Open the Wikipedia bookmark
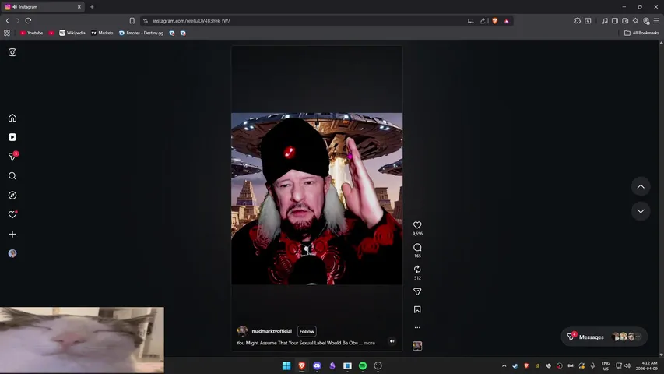Screen dimensions: 664x374 (x=72, y=33)
